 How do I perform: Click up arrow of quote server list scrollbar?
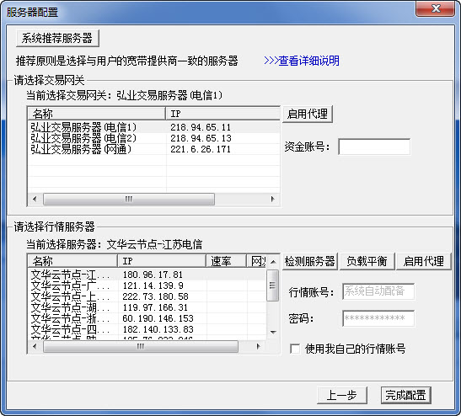coord(273,261)
